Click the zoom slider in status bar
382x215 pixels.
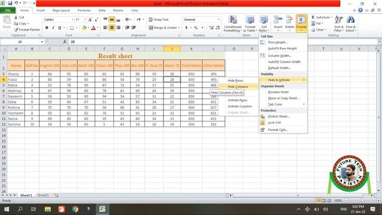tap(362, 201)
